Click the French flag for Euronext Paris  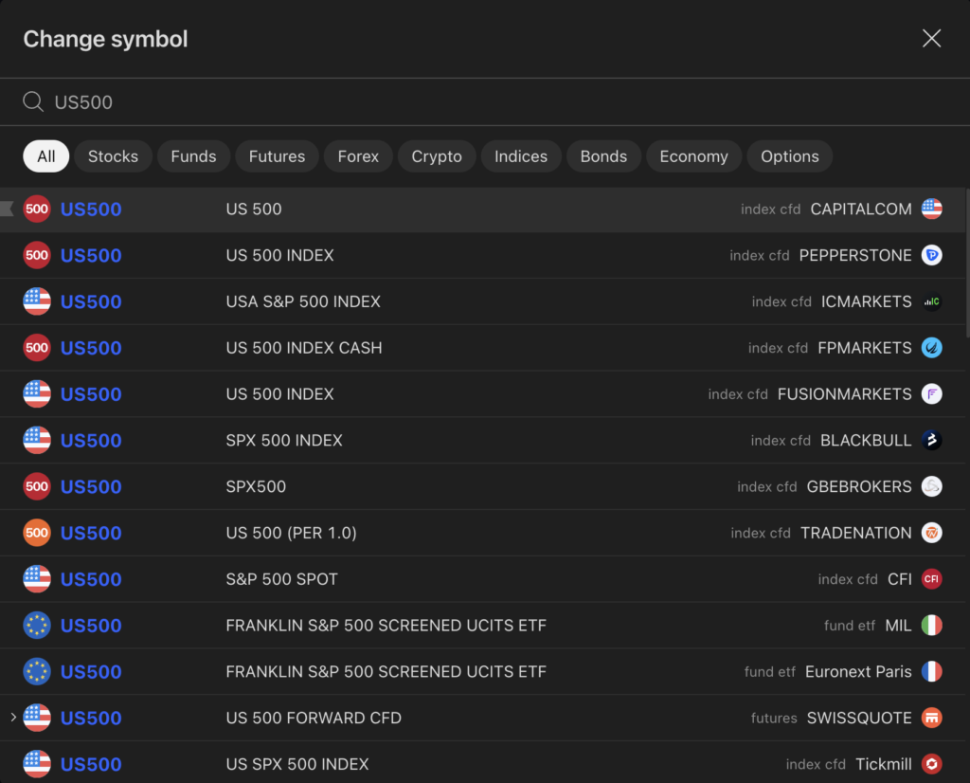pos(931,671)
